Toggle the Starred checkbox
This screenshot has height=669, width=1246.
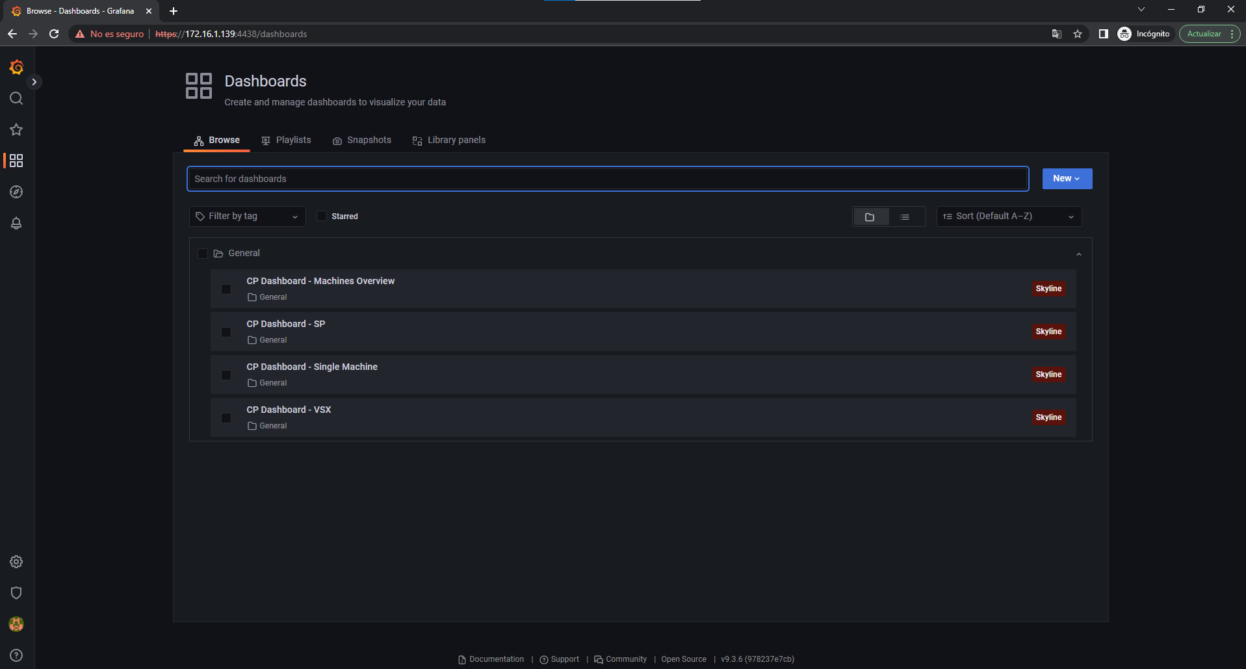point(321,216)
